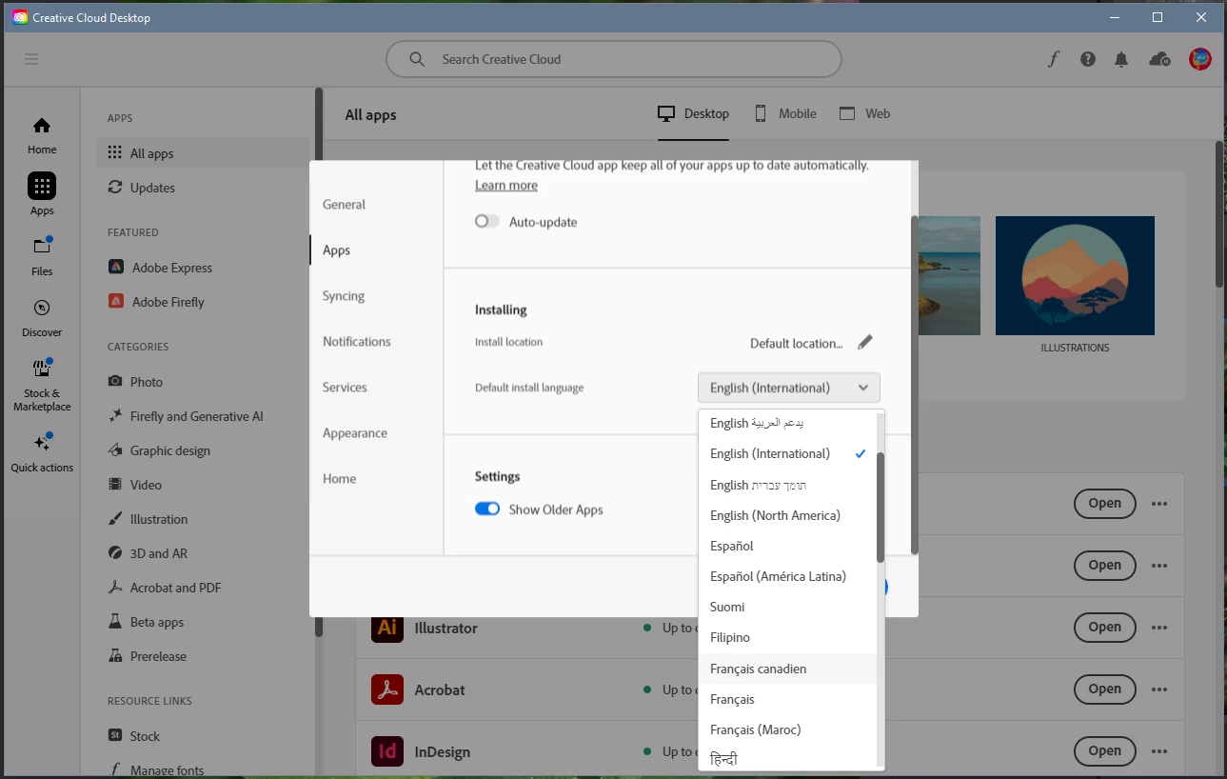1227x779 pixels.
Task: Disable the Show Older Apps toggle
Action: [x=487, y=509]
